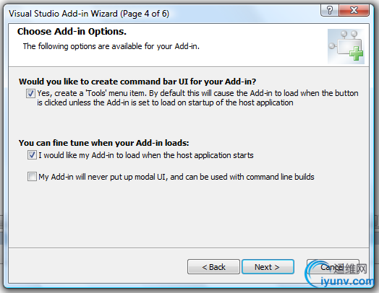
Task: Click the question mark Help button
Action: pos(330,10)
